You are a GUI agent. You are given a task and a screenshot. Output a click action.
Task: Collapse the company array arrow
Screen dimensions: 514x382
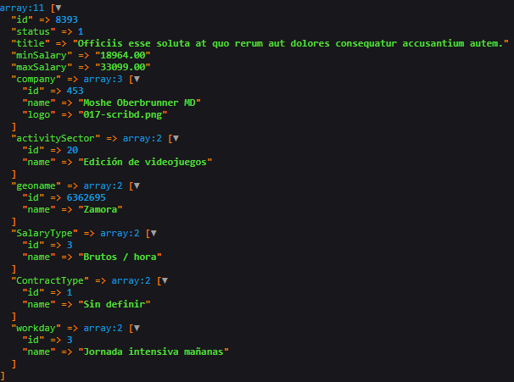137,79
